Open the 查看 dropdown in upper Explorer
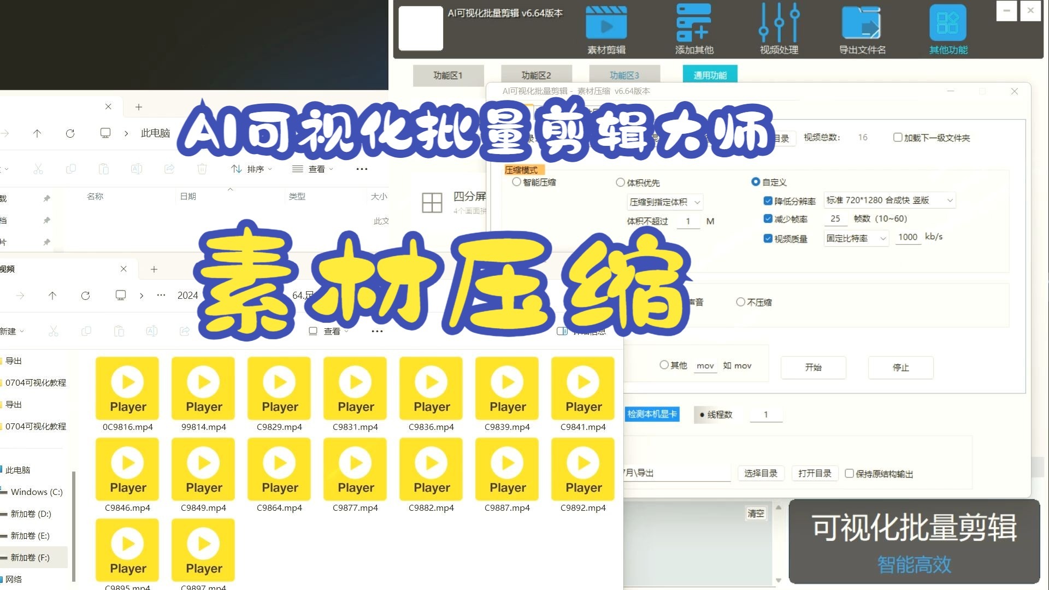 click(x=313, y=169)
